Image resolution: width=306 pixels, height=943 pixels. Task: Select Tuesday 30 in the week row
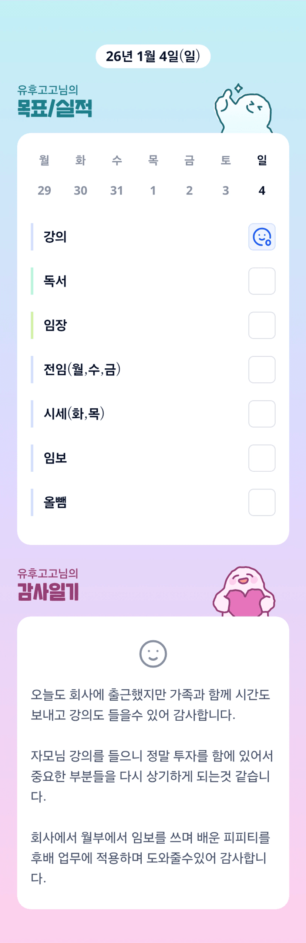pos(81,190)
